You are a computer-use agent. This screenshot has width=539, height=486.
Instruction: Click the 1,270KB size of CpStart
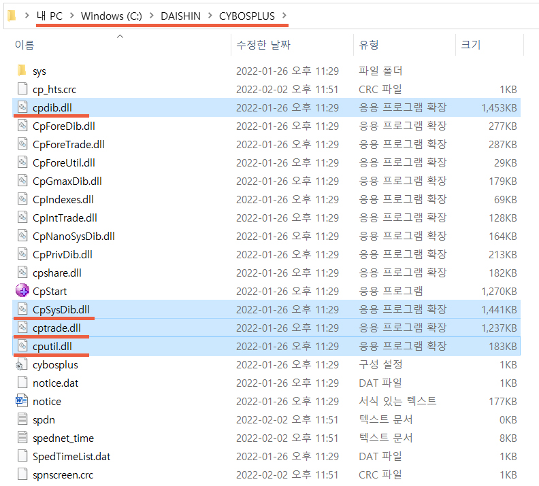point(499,292)
